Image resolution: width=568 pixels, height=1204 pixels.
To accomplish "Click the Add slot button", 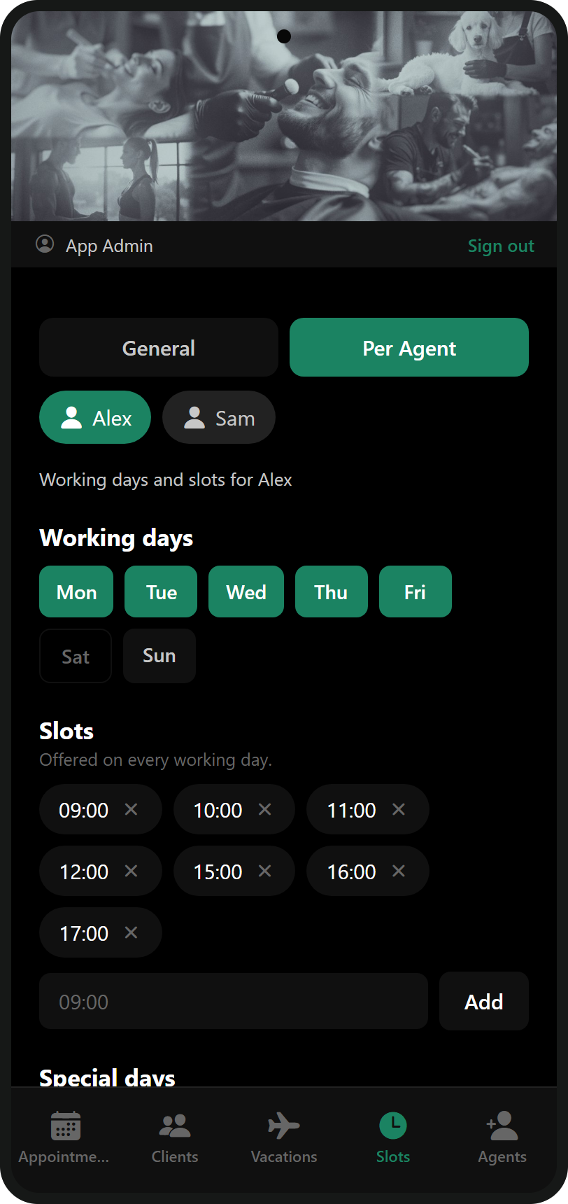I will click(484, 1001).
